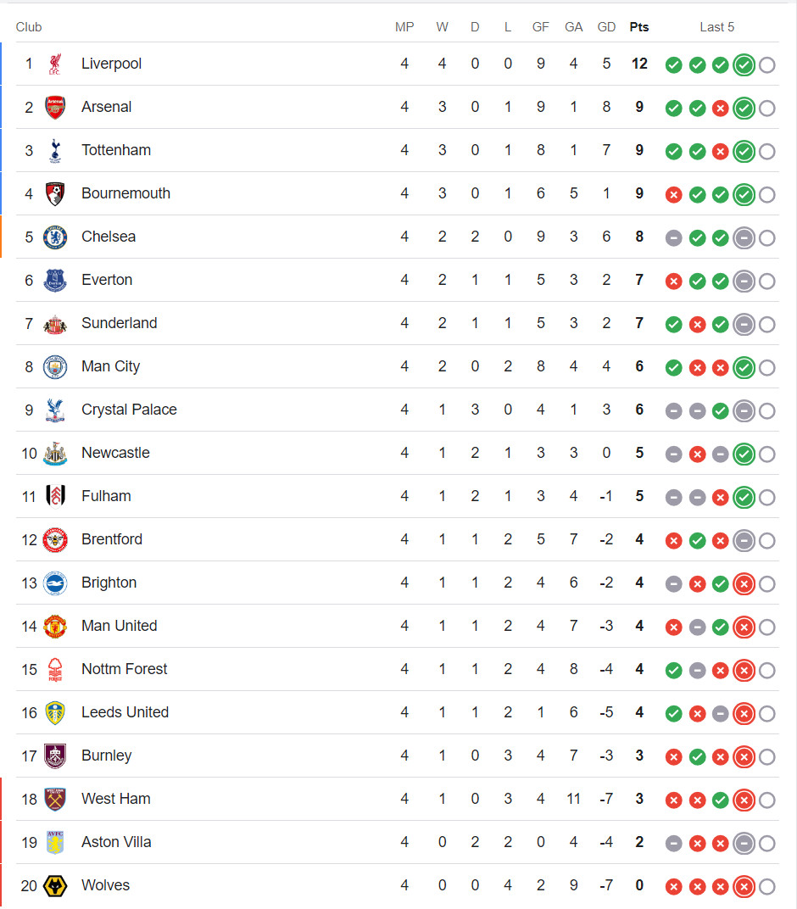
Task: Click the Wolves club crest icon
Action: coord(55,886)
